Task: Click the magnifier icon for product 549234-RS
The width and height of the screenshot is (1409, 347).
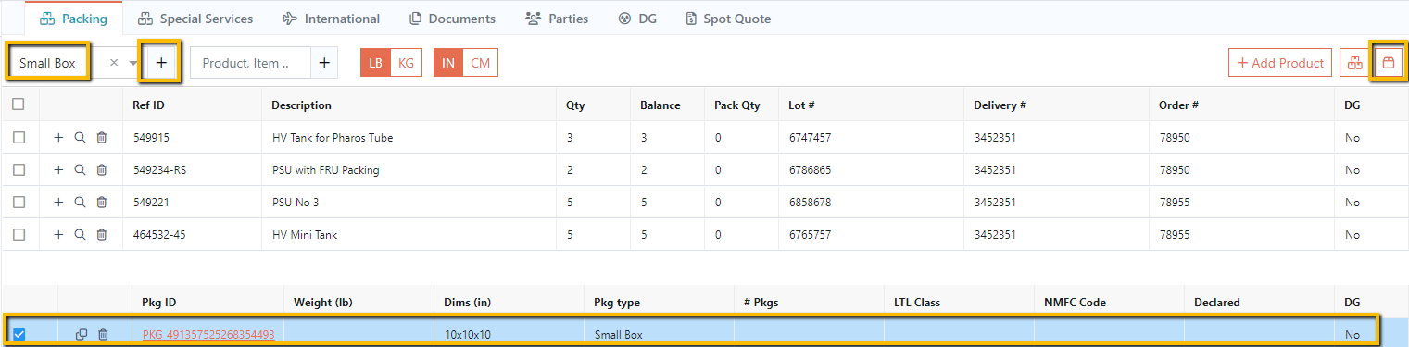Action: pos(80,169)
